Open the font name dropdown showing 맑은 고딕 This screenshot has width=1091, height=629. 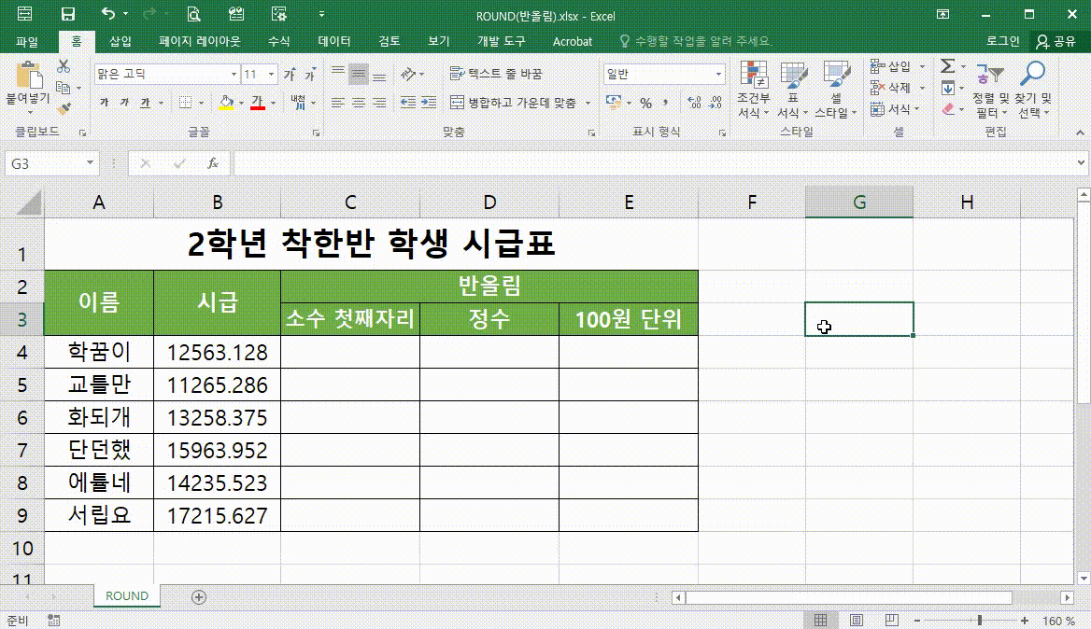(234, 74)
